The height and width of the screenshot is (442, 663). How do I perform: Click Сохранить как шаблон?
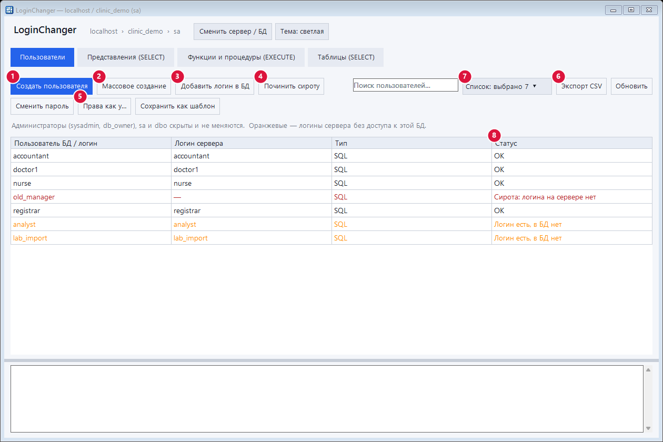[x=177, y=106]
